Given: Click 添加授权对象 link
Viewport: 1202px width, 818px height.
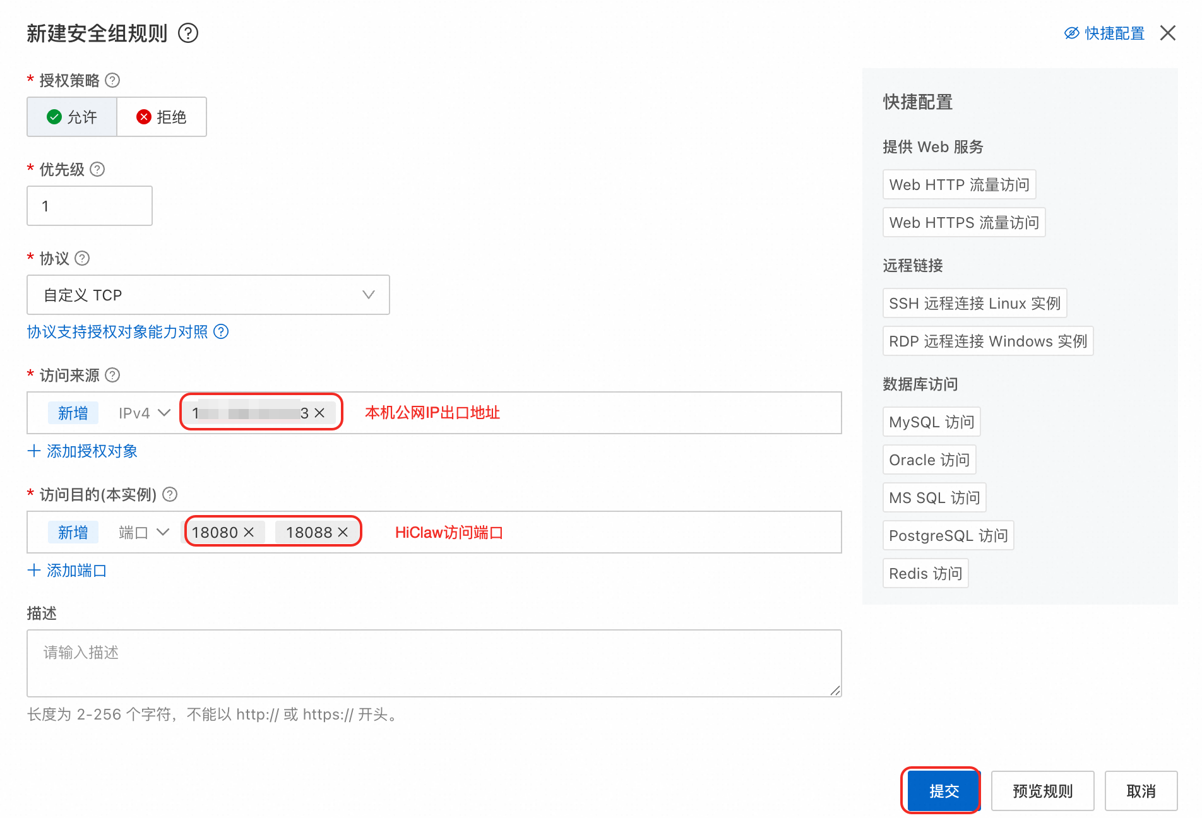Looking at the screenshot, I should [x=92, y=451].
